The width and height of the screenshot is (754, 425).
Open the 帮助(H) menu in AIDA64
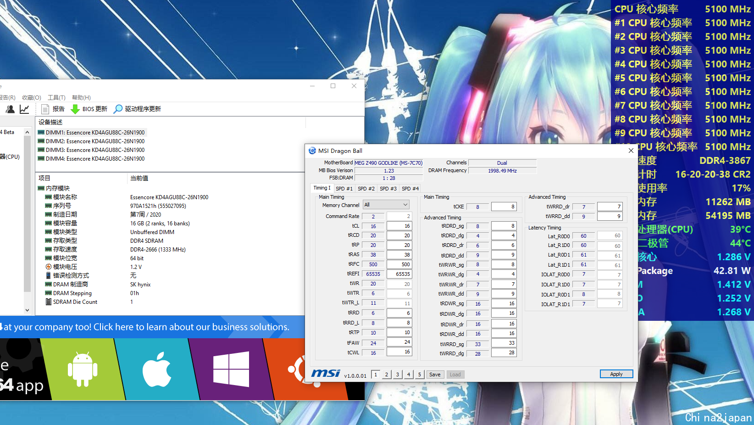(81, 97)
